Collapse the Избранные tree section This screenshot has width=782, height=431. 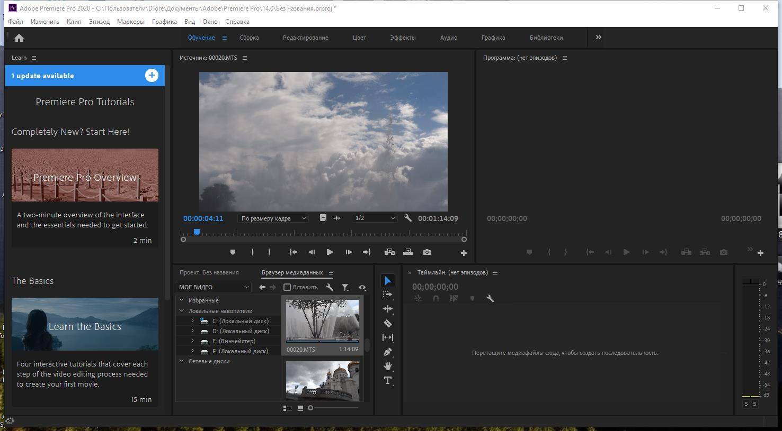point(182,300)
